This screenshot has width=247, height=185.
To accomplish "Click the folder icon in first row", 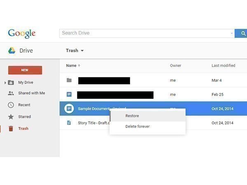I will pos(69,81).
